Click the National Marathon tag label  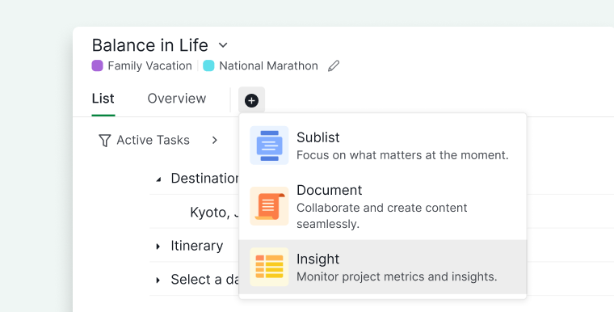268,65
